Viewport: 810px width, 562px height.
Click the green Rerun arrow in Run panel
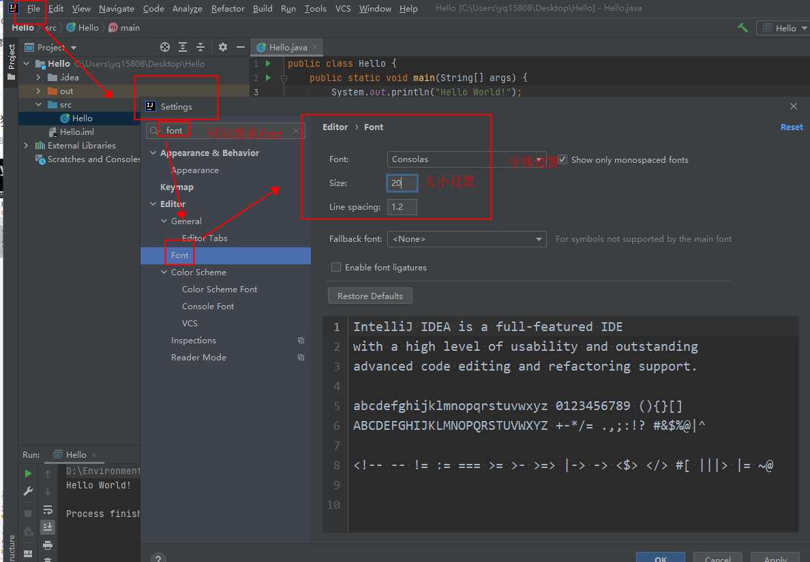tap(29, 473)
